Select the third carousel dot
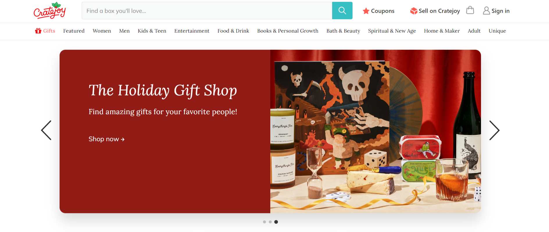The height and width of the screenshot is (232, 549). [276, 222]
